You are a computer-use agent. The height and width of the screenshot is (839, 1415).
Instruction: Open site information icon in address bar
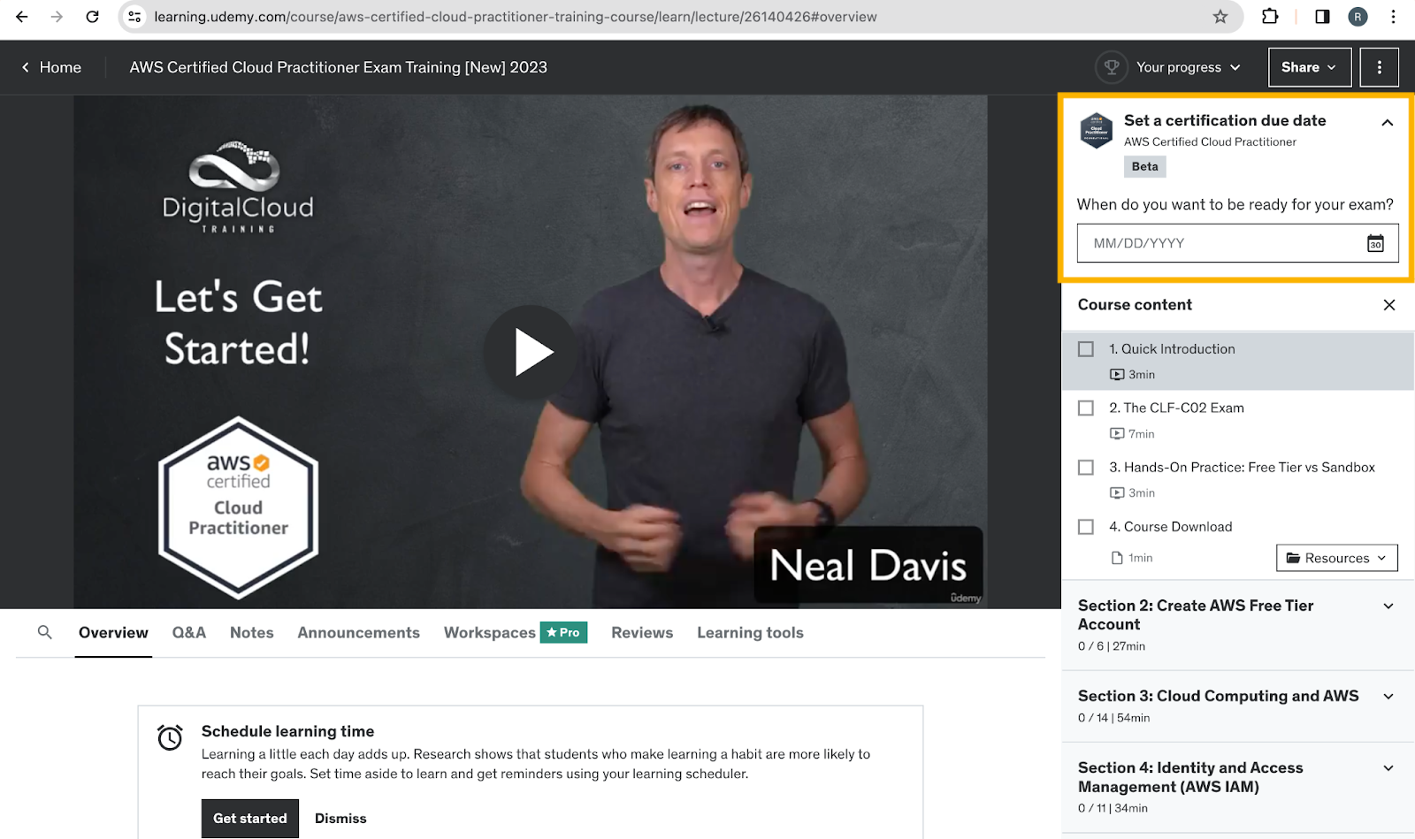coord(134,17)
